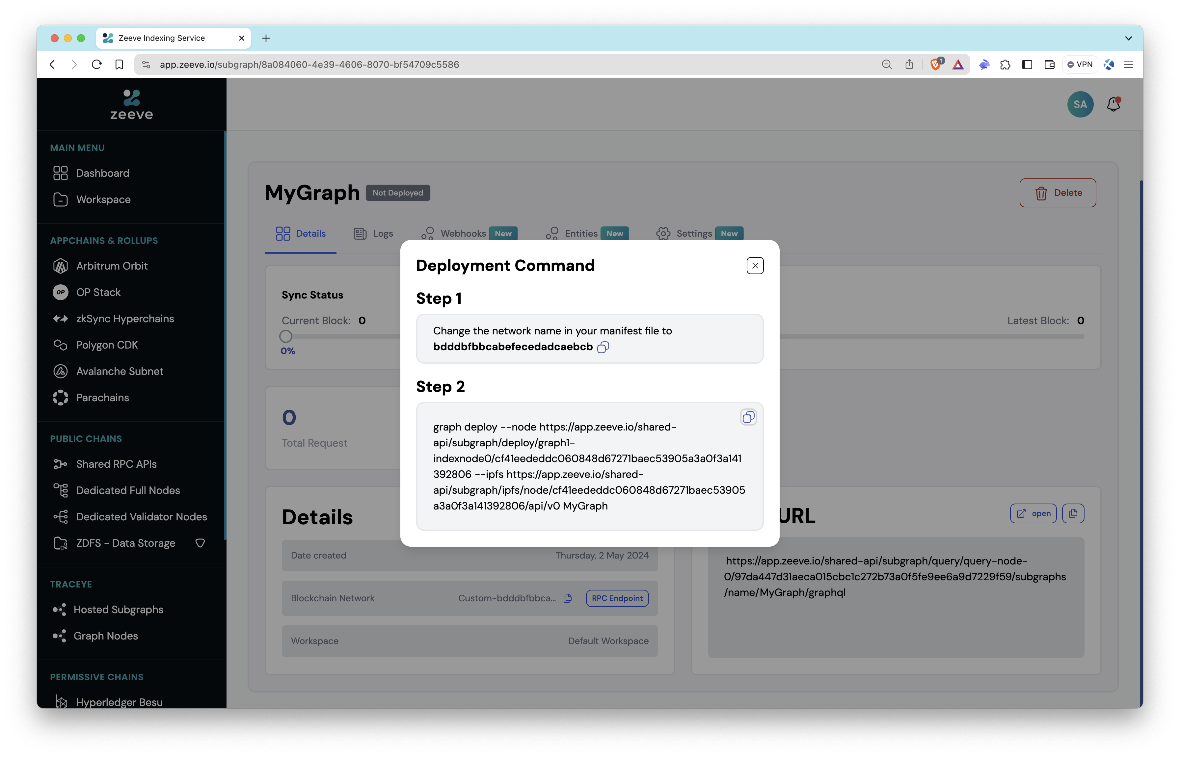The height and width of the screenshot is (757, 1180).
Task: Close the Deployment Command dialog
Action: click(x=755, y=265)
